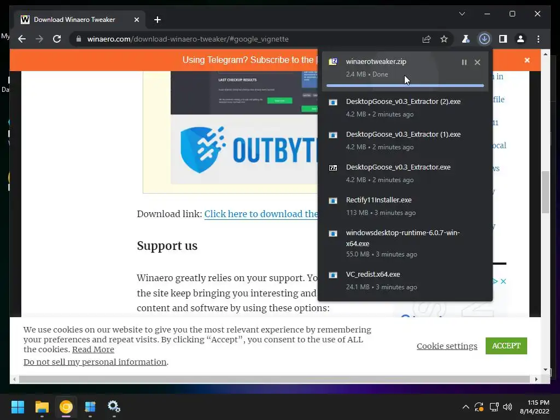Open DesktopGoose_v0.3_Extractor.exe download
Image resolution: width=560 pixels, height=420 pixels.
point(405,173)
